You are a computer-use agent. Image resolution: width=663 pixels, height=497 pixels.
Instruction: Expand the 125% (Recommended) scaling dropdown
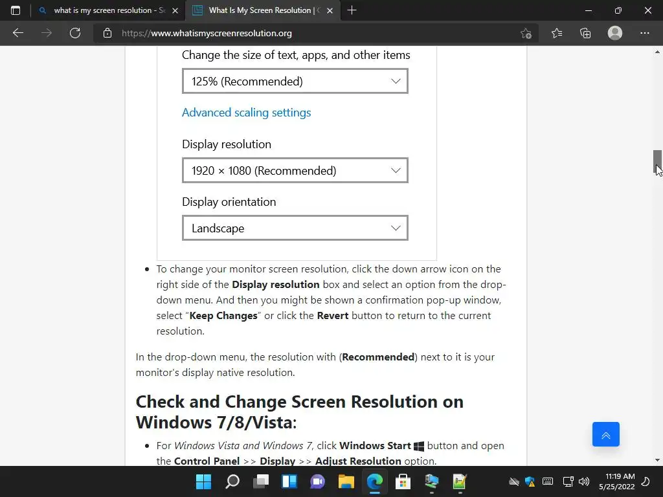(295, 81)
